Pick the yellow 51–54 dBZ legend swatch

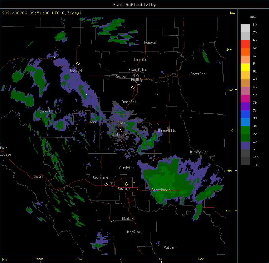tap(245, 67)
